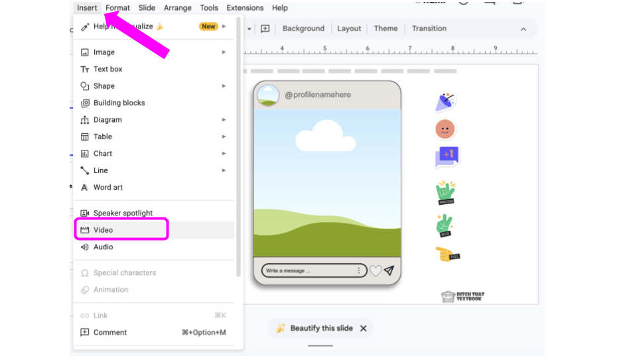The image size is (637, 358).
Task: Collapse the toolbar with the chevron
Action: [524, 29]
